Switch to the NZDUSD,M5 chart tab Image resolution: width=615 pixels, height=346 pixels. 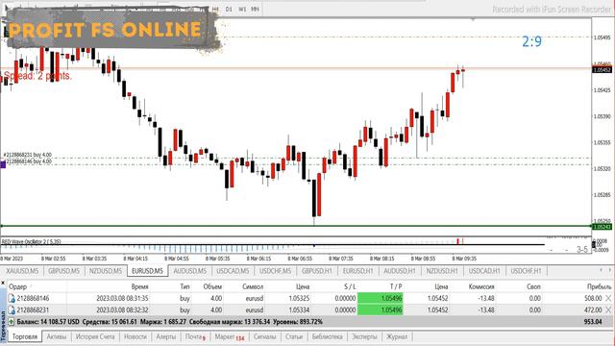(105, 271)
